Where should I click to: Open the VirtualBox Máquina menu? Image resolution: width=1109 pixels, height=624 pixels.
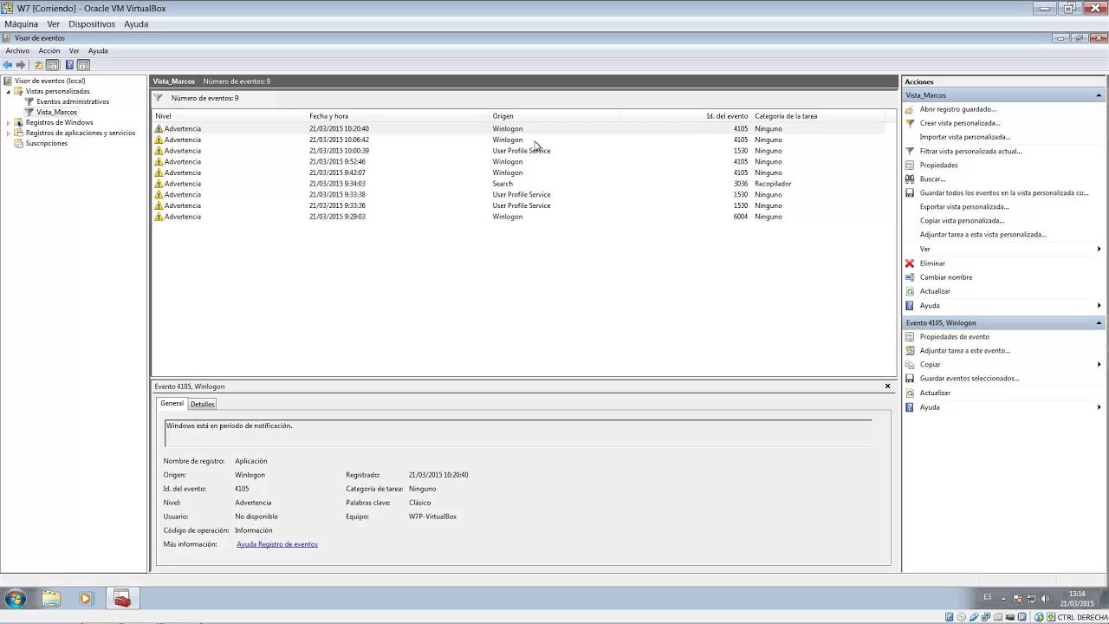(22, 24)
